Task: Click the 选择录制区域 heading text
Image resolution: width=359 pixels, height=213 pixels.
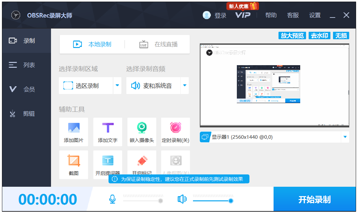Action: (78, 69)
